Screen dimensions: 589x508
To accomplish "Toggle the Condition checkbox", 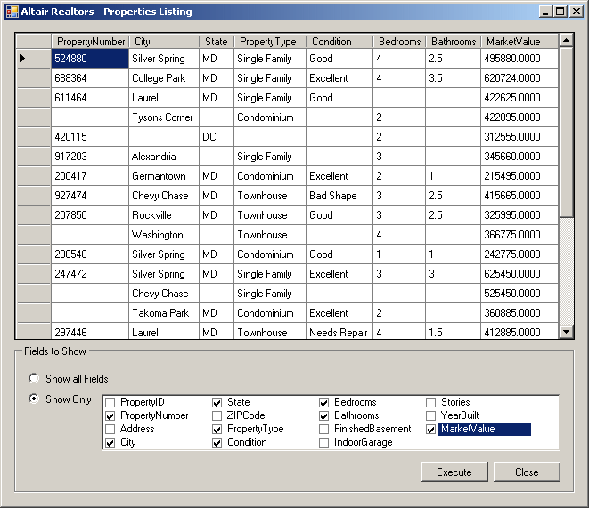I will [217, 443].
